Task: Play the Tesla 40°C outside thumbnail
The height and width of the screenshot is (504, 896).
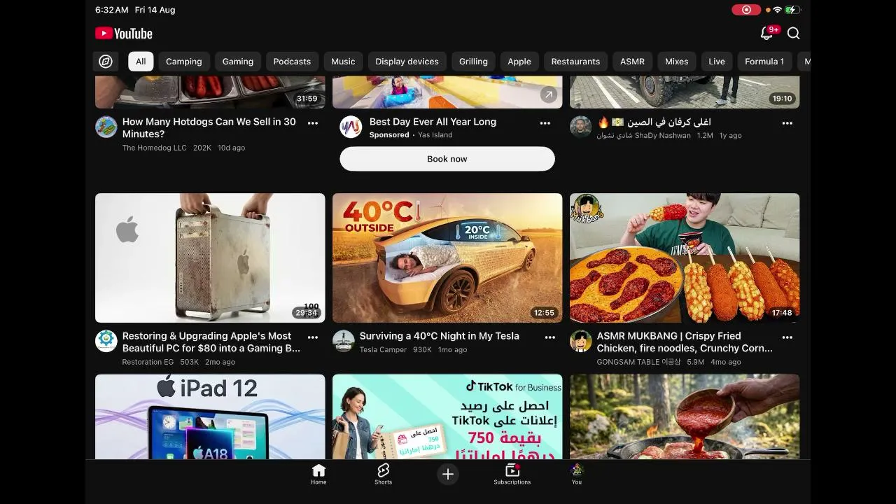Action: (447, 258)
